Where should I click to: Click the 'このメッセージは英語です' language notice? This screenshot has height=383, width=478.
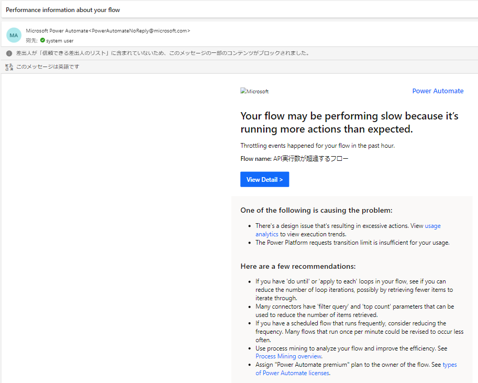click(48, 67)
